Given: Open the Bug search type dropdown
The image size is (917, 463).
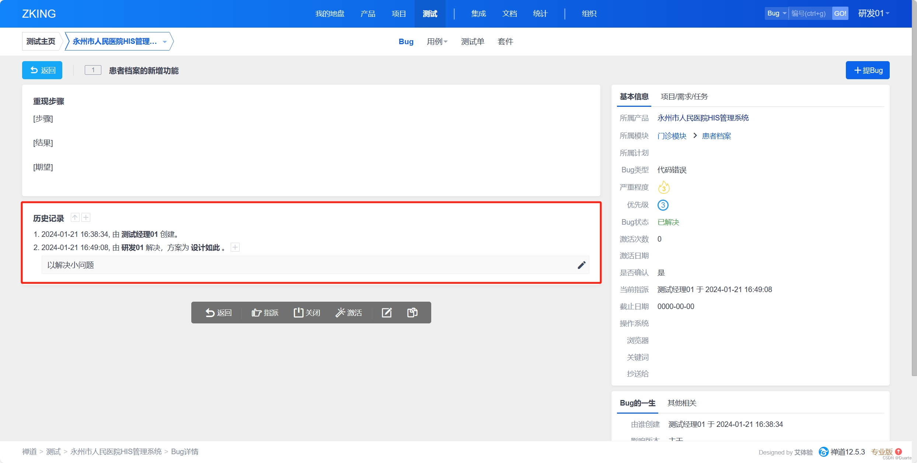Looking at the screenshot, I should coord(776,14).
